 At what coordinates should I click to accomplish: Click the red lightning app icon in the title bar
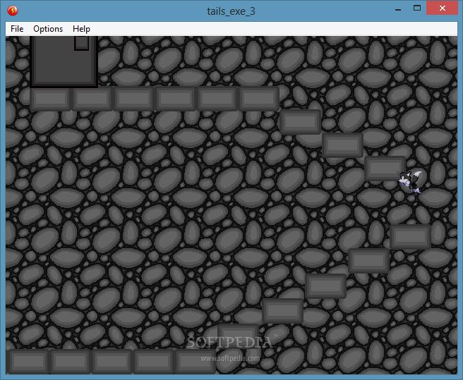pyautogui.click(x=13, y=11)
